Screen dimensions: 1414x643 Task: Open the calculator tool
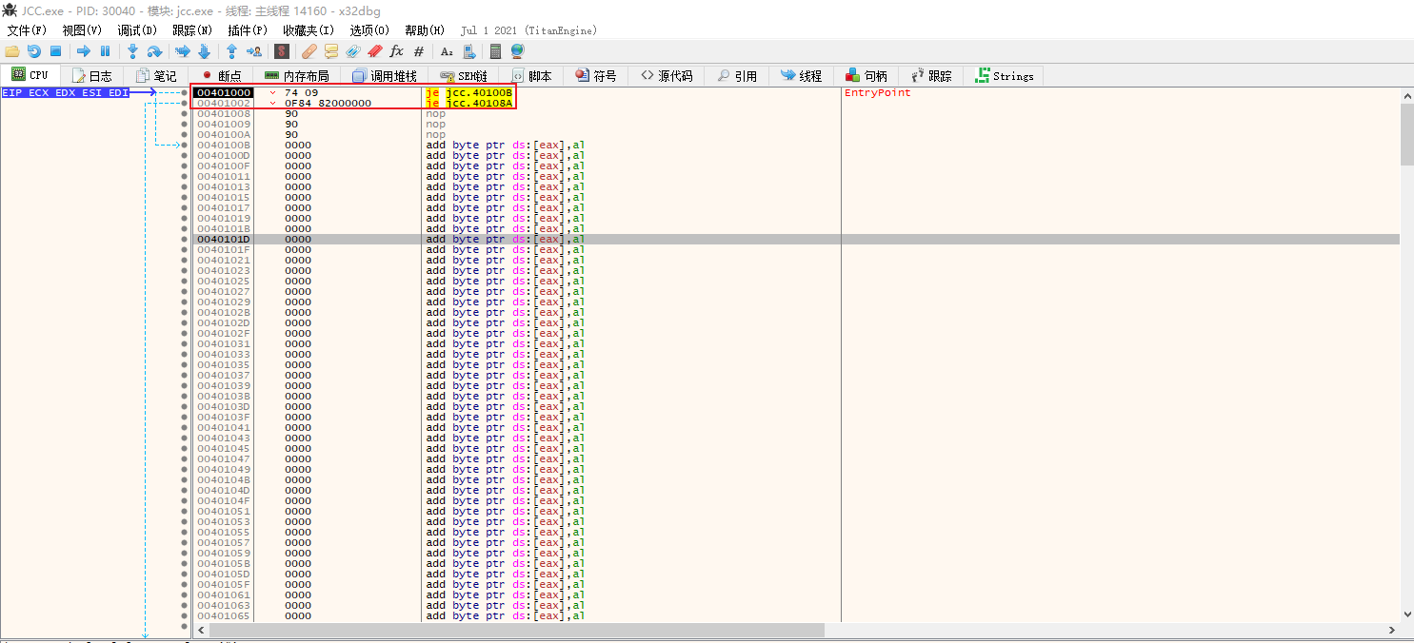point(495,51)
